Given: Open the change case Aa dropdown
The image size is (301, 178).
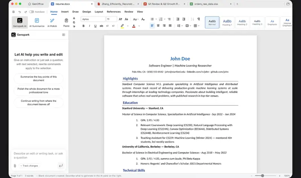Looking at the screenshot, I should coord(136,19).
